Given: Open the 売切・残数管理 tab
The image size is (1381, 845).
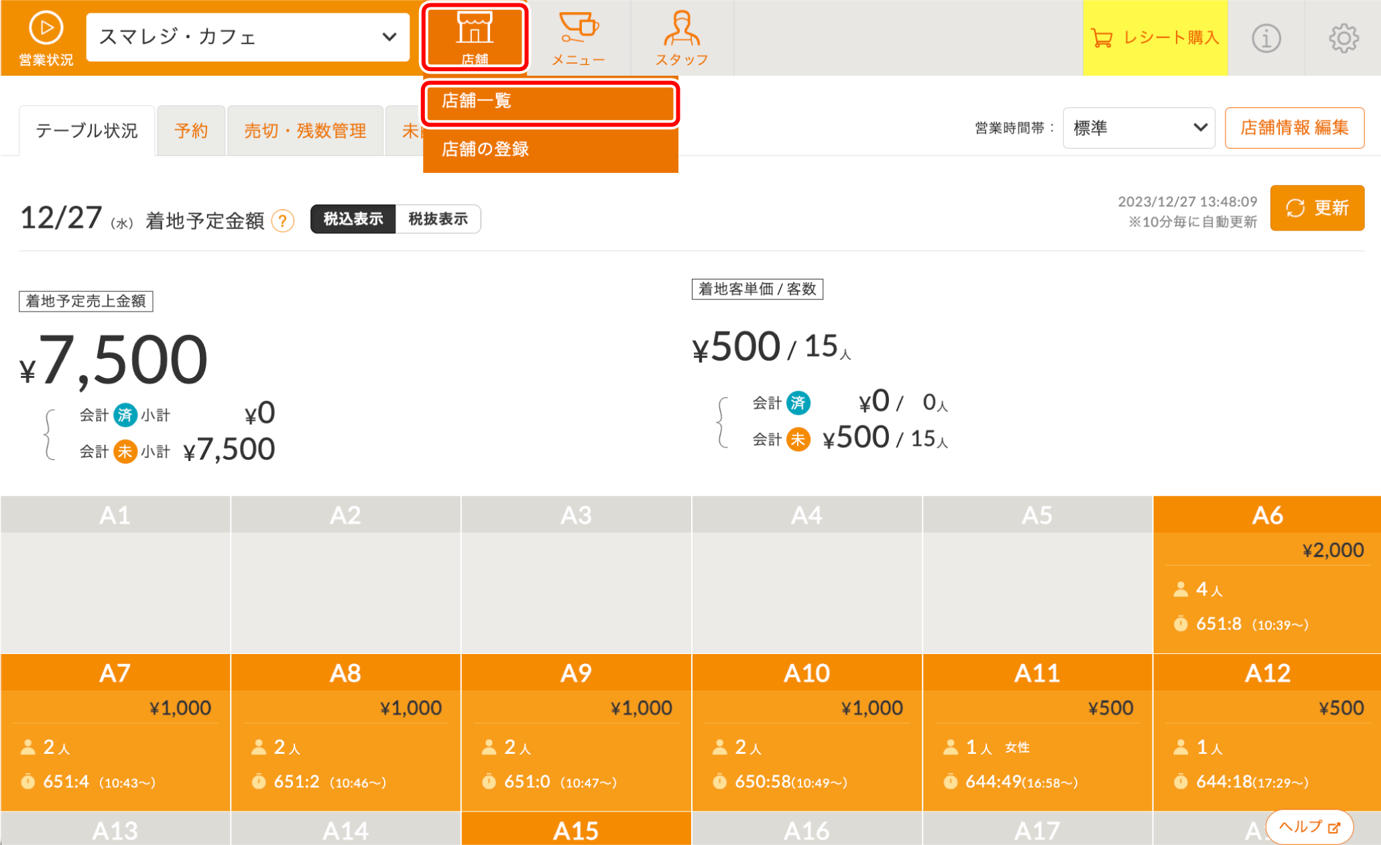Looking at the screenshot, I should (x=305, y=131).
